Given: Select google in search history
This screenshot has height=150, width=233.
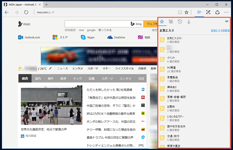Looking at the screenshot, I should [x=91, y=30].
